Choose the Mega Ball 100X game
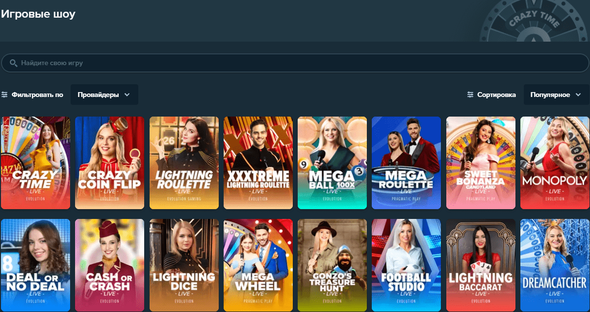Image resolution: width=590 pixels, height=312 pixels. (x=332, y=163)
